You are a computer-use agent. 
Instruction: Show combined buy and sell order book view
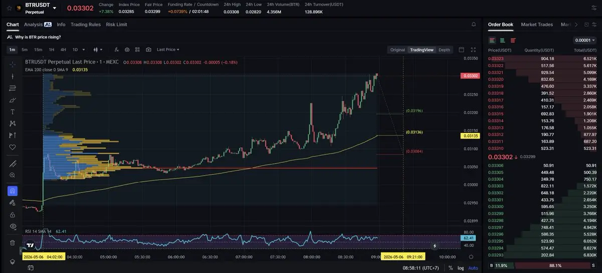tap(492, 40)
